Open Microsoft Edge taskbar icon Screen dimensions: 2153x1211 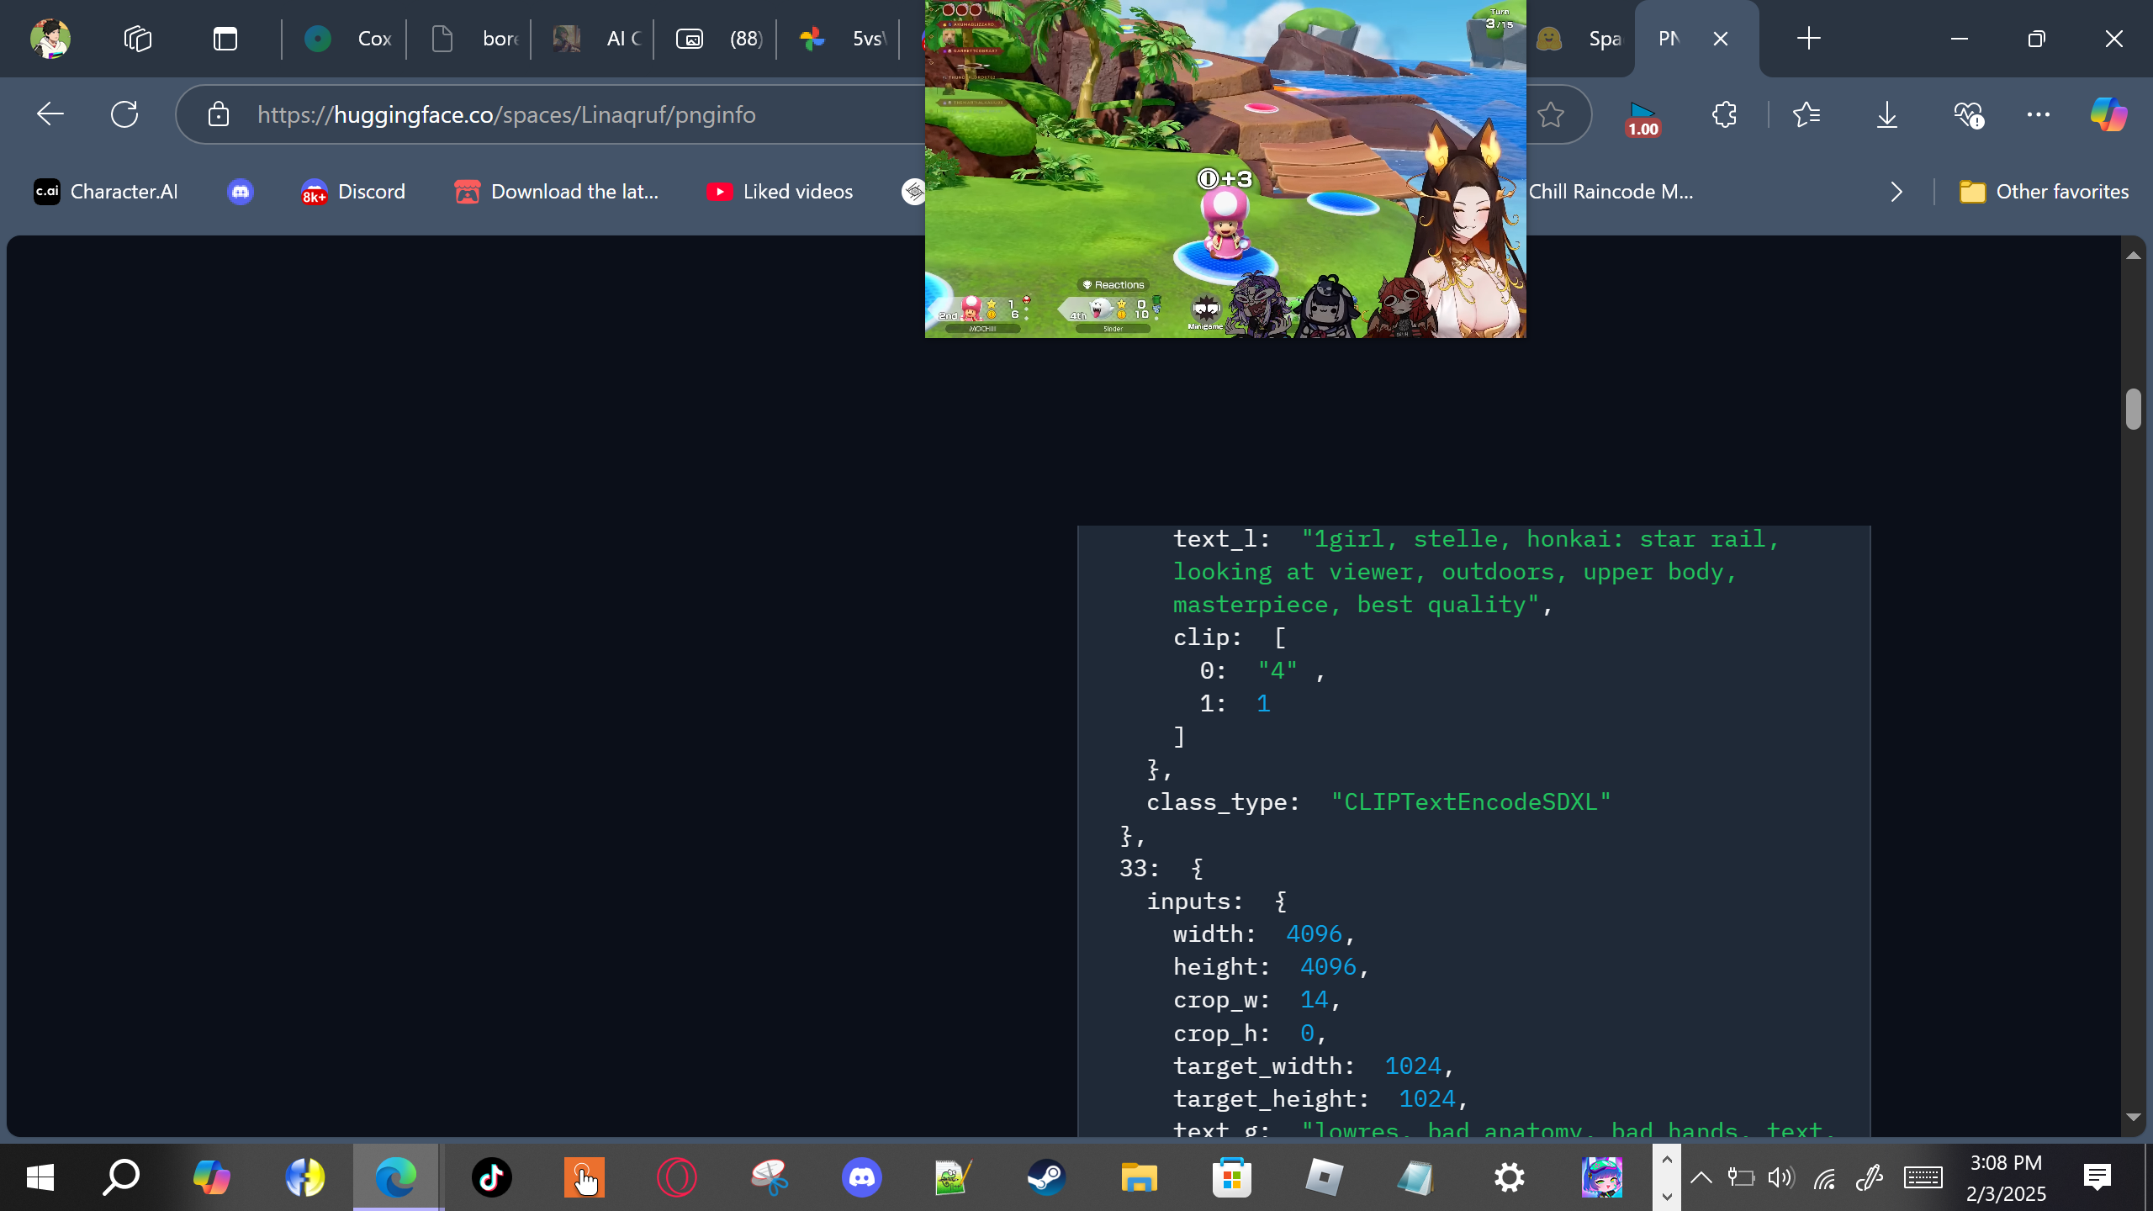tap(396, 1177)
